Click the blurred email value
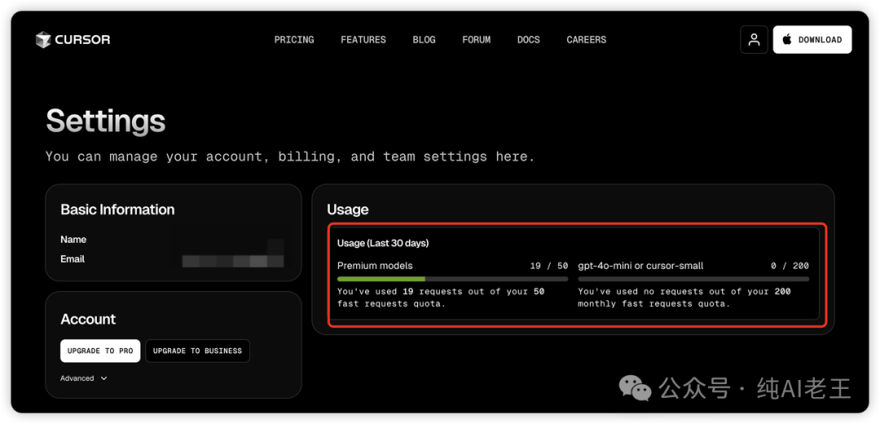 coord(233,261)
